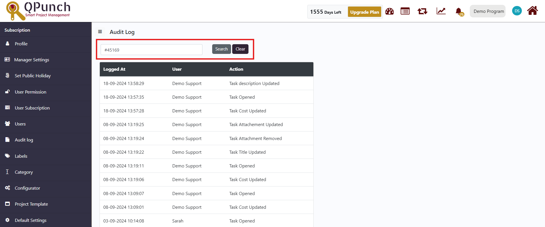Click the Users group icon

[x=7, y=123]
